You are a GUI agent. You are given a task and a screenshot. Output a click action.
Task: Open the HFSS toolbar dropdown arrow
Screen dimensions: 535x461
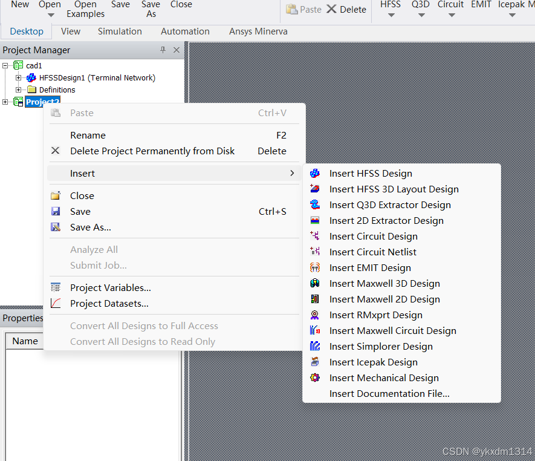391,15
